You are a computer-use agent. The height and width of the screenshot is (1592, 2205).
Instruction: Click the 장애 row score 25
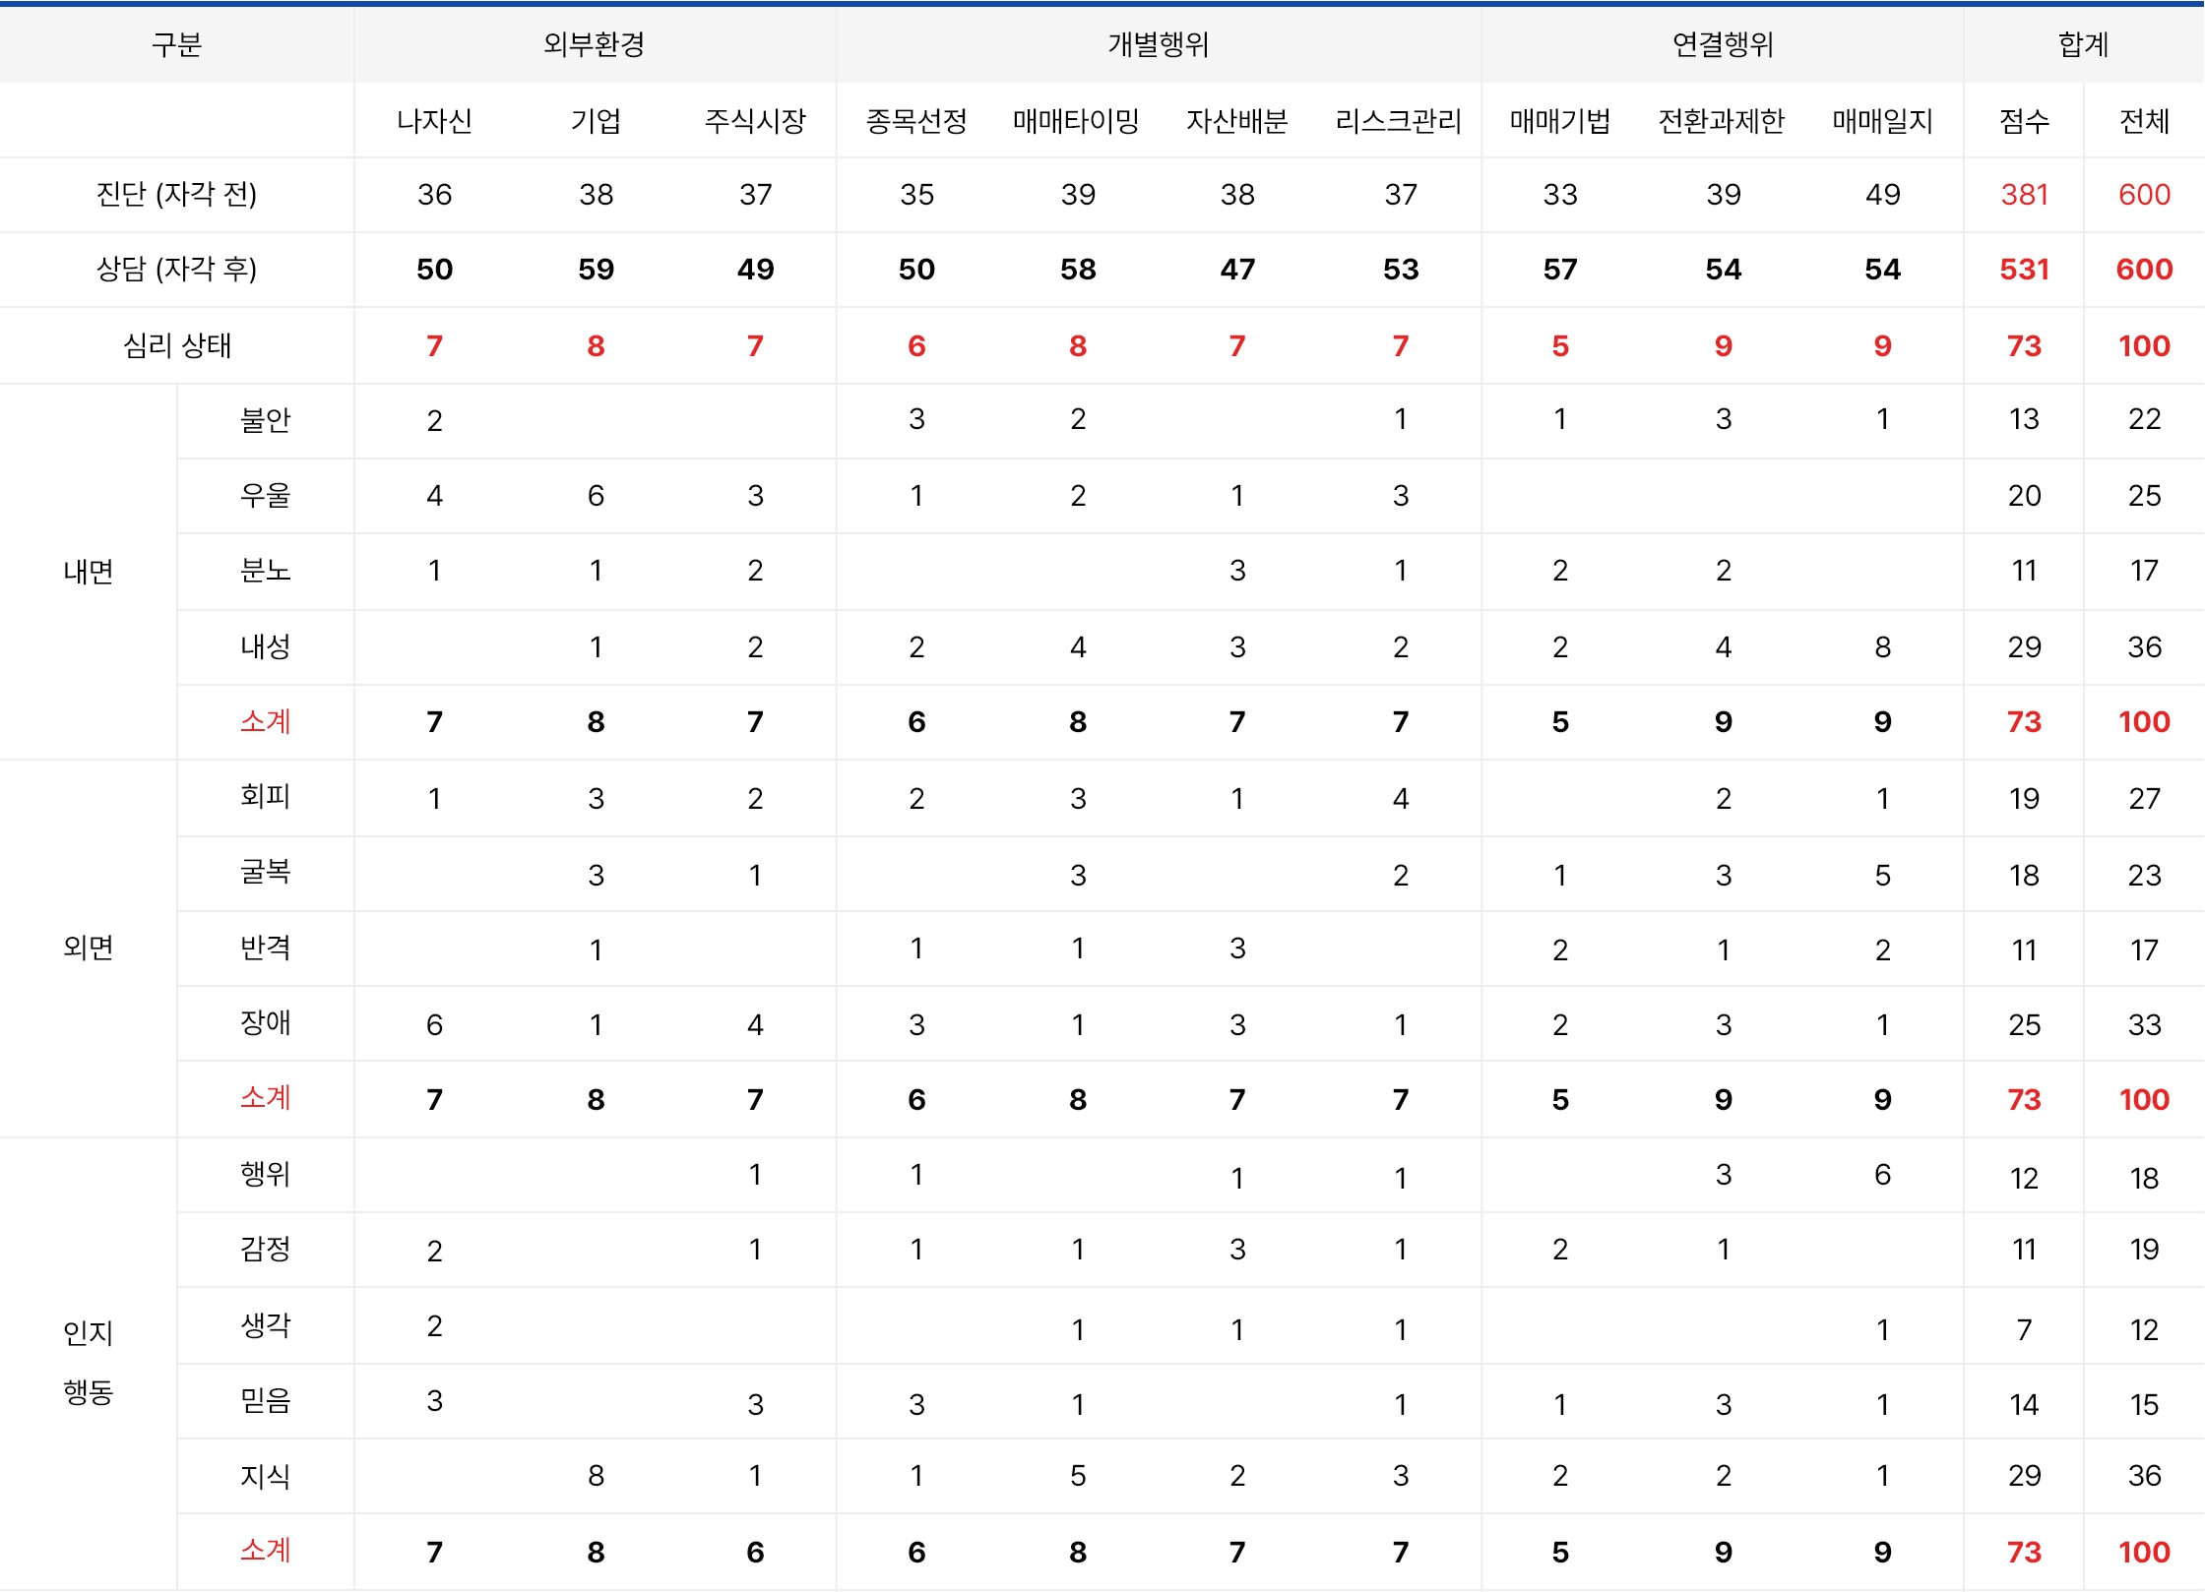pos(2024,1025)
